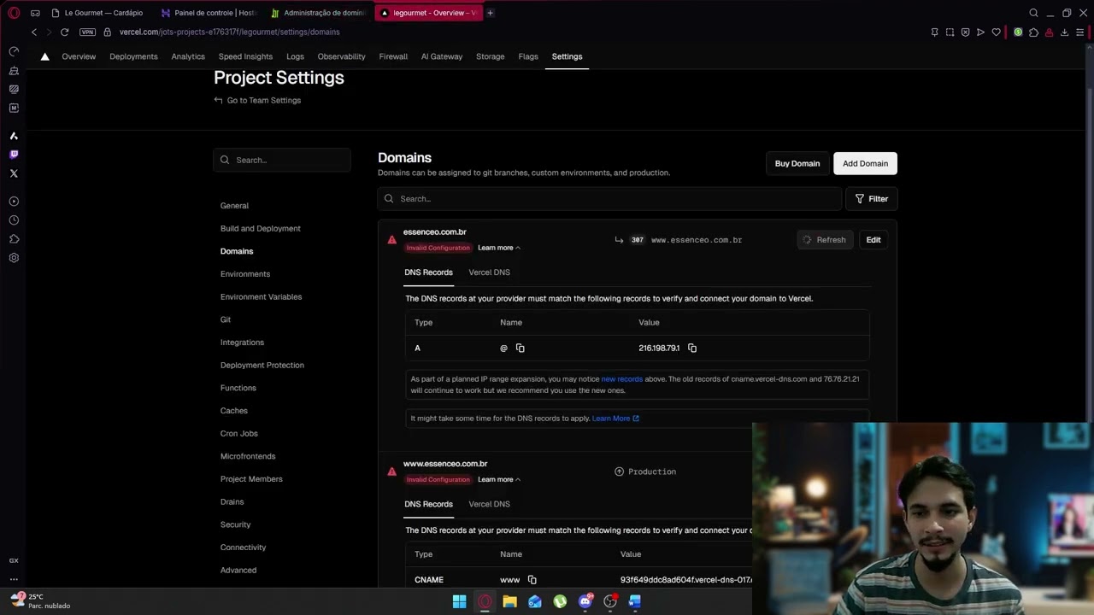Go back with the browser back arrow
The height and width of the screenshot is (615, 1094).
click(x=34, y=32)
